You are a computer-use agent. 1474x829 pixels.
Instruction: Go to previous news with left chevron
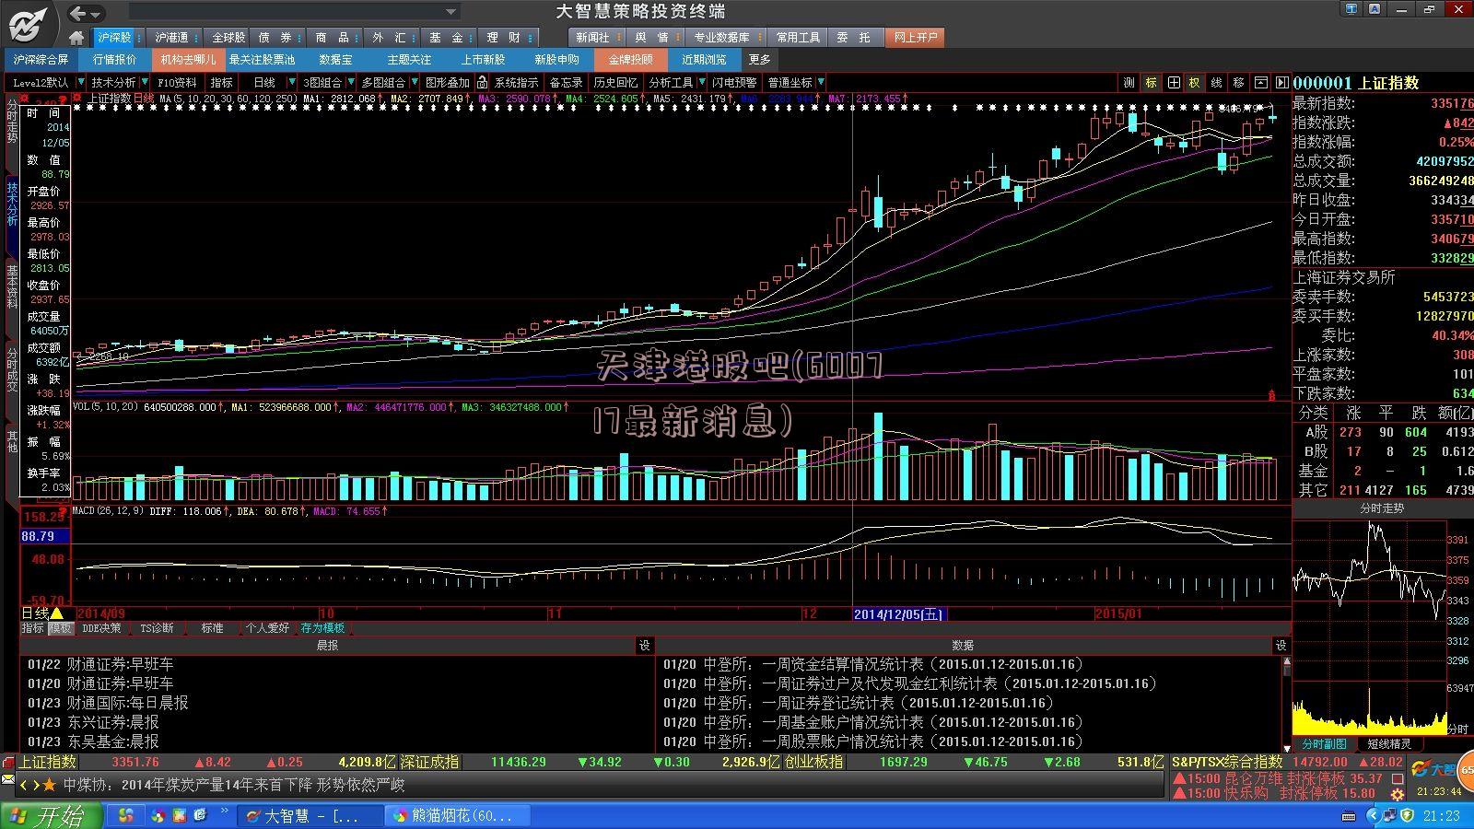point(25,785)
